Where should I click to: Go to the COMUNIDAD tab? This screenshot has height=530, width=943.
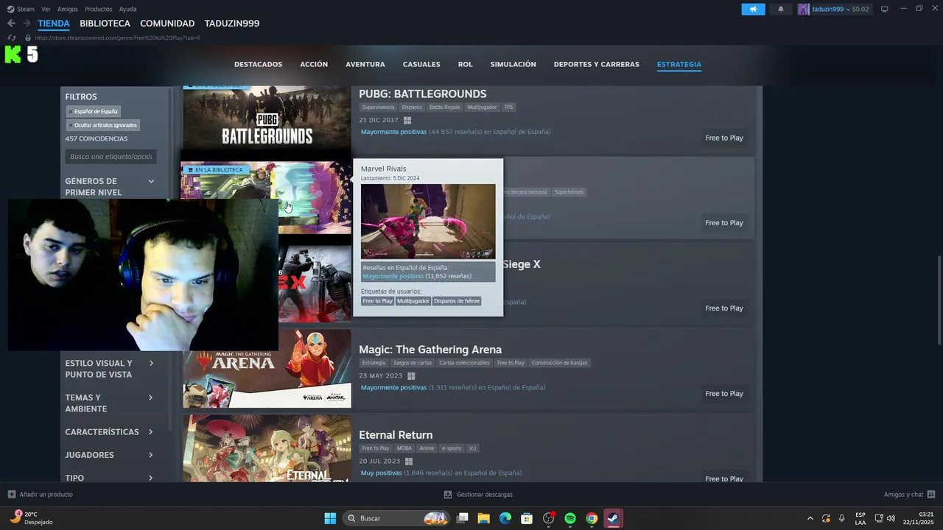click(x=167, y=24)
